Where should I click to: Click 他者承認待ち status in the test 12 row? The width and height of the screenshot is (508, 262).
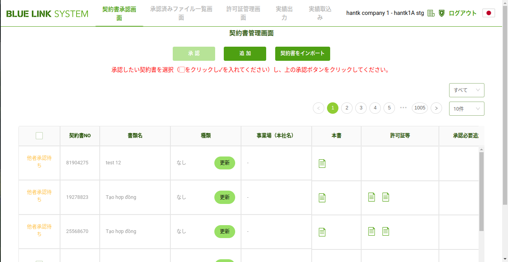[39, 162]
